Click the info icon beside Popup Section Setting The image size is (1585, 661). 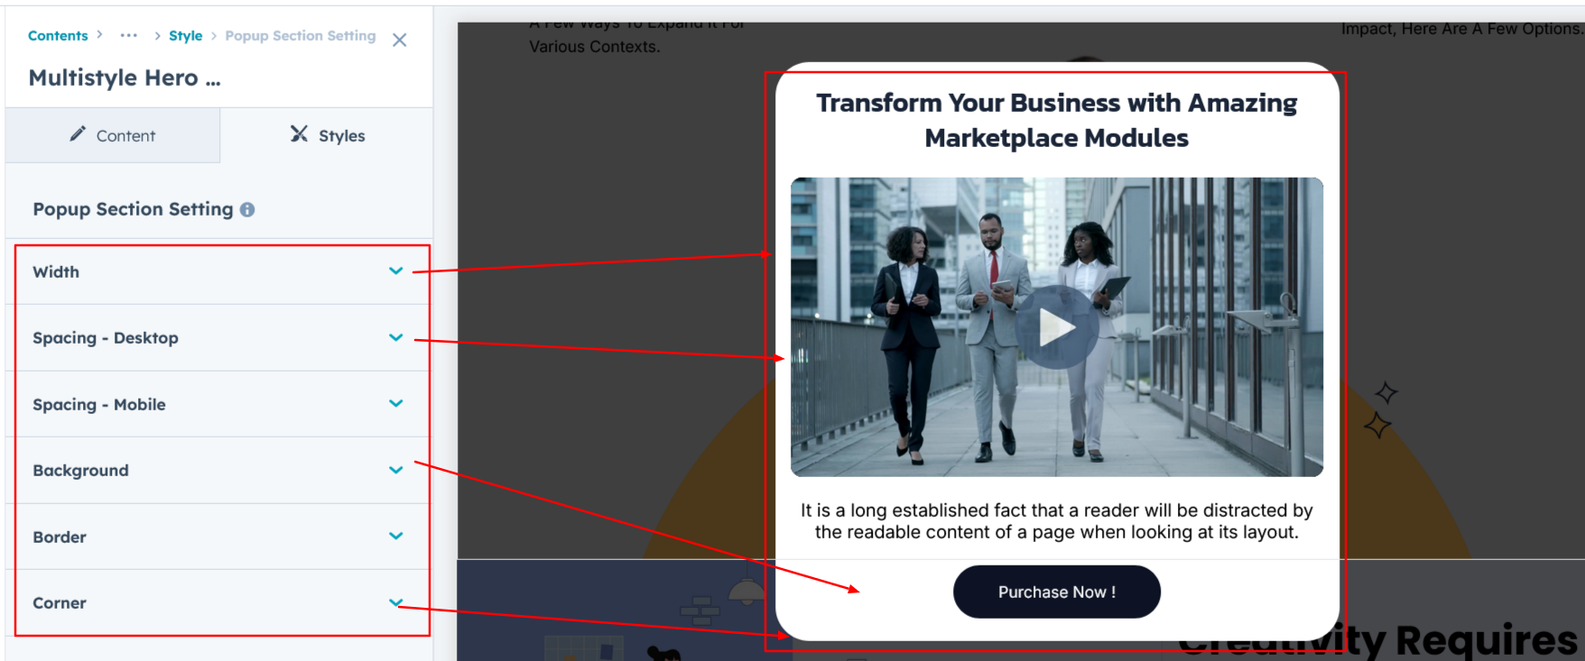pos(247,209)
